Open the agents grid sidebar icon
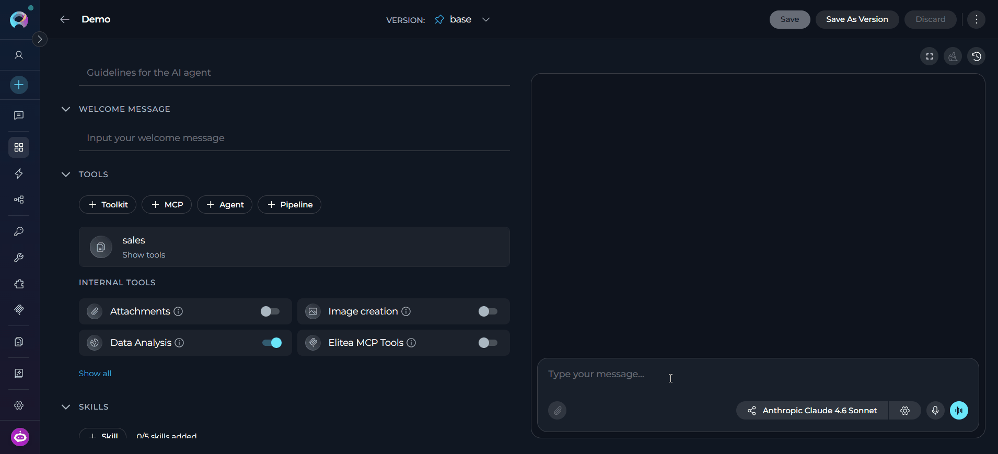 coord(19,147)
